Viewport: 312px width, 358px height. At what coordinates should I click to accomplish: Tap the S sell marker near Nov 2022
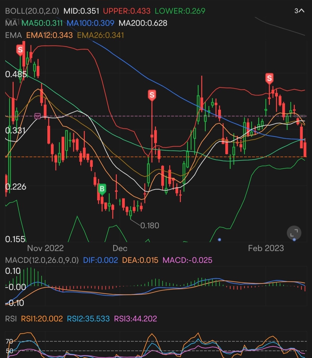(20, 50)
